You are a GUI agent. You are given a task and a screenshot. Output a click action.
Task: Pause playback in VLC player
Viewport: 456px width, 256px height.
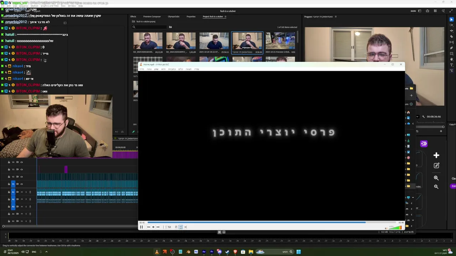coord(141,227)
